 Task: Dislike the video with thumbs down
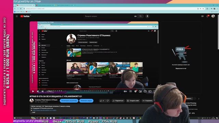(x=108, y=101)
